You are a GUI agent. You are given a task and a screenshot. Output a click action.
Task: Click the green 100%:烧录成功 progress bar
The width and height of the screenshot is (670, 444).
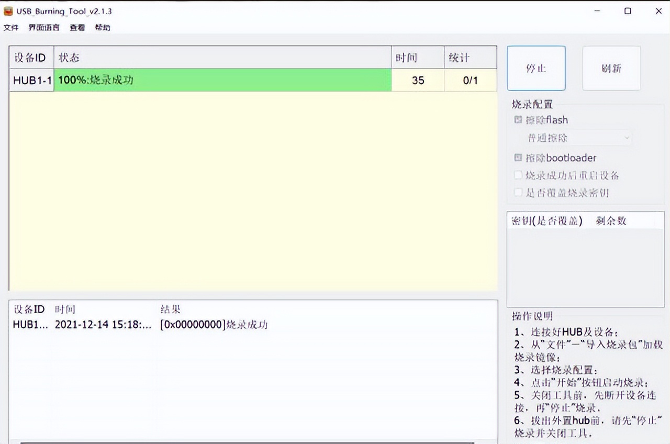(224, 81)
